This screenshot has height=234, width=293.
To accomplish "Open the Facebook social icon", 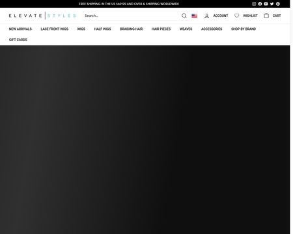I will point(260,4).
